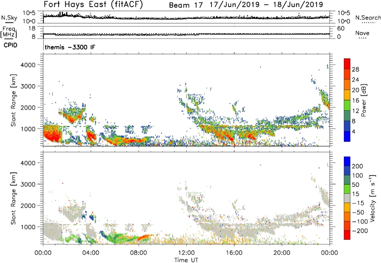
Task: Select the 'Beam 17' label
Action: (x=186, y=5)
